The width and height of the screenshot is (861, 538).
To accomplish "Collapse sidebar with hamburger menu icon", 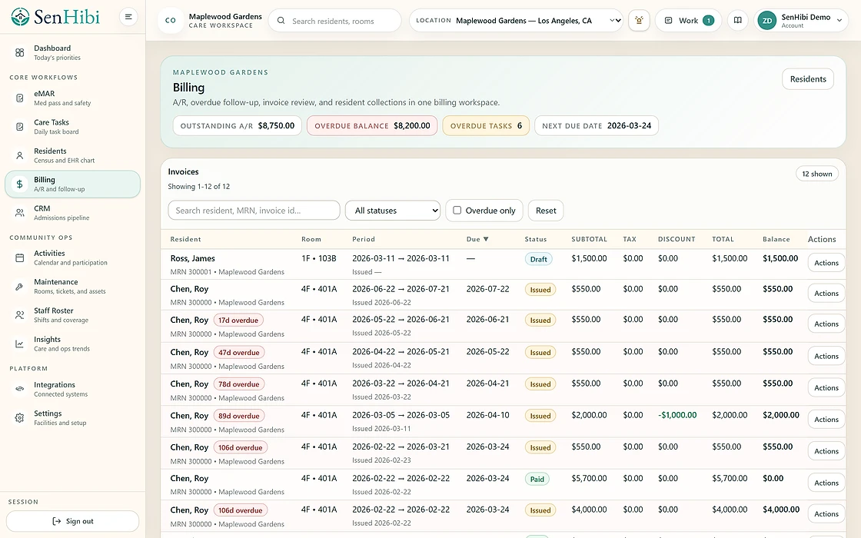I will pos(128,17).
